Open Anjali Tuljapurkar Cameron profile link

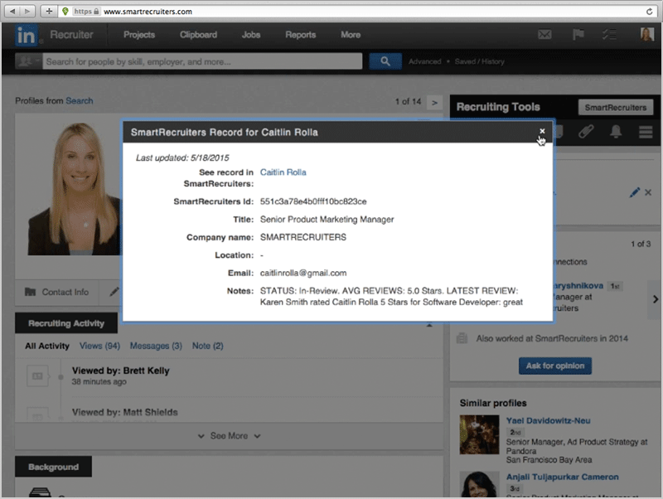(x=563, y=477)
